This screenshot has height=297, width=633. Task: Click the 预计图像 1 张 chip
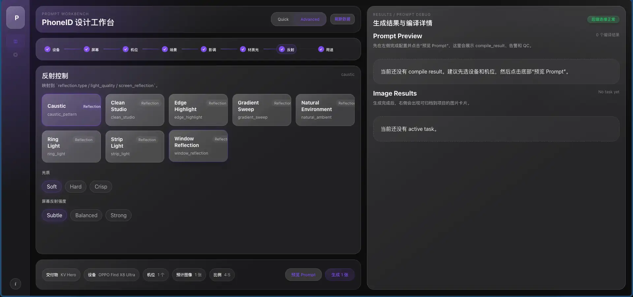click(x=189, y=275)
